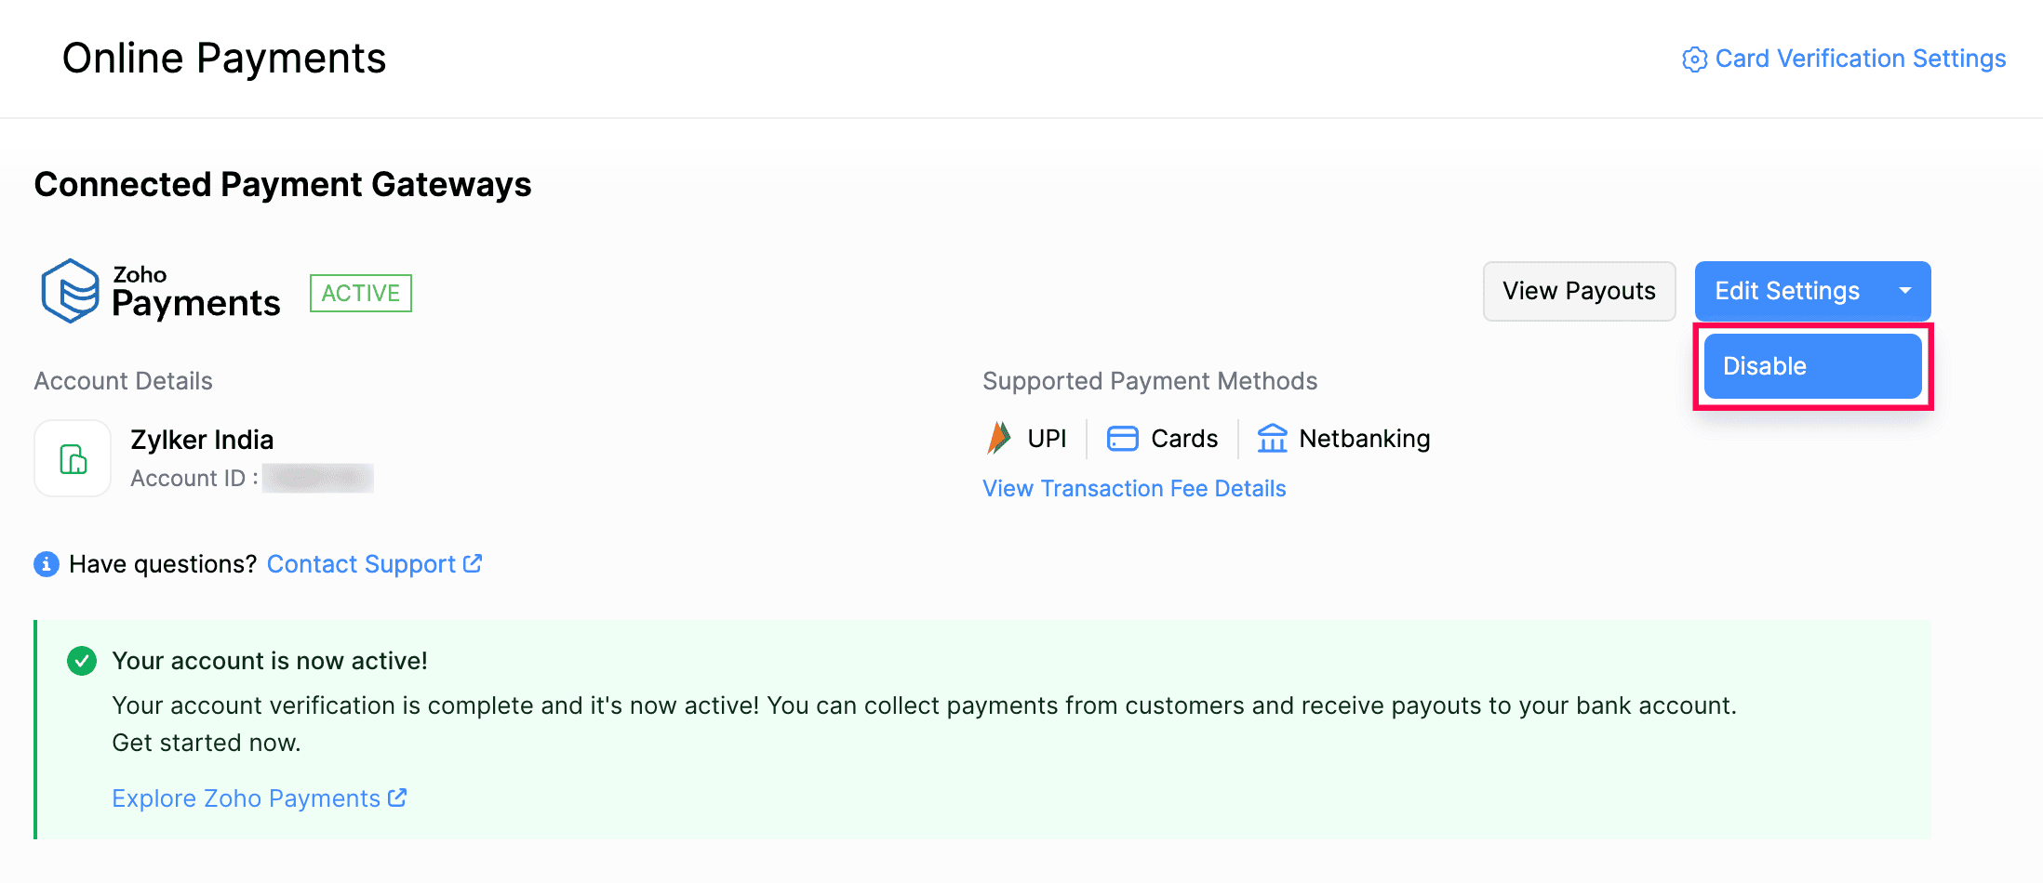The image size is (2043, 883).
Task: Open Card Verification Settings
Action: pos(1861,59)
